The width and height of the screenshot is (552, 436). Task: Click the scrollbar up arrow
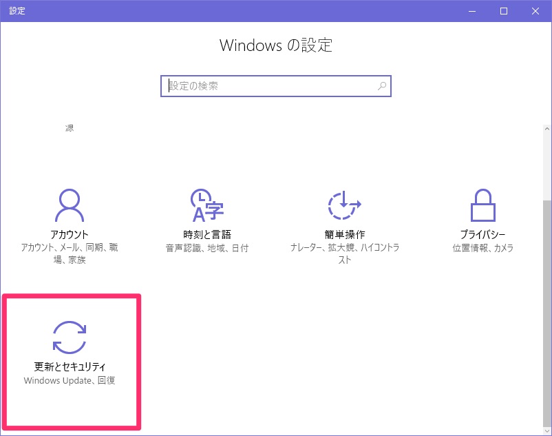546,129
